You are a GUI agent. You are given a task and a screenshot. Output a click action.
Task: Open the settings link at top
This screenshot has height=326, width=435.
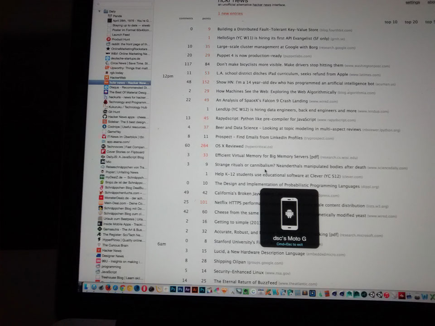[x=412, y=3]
